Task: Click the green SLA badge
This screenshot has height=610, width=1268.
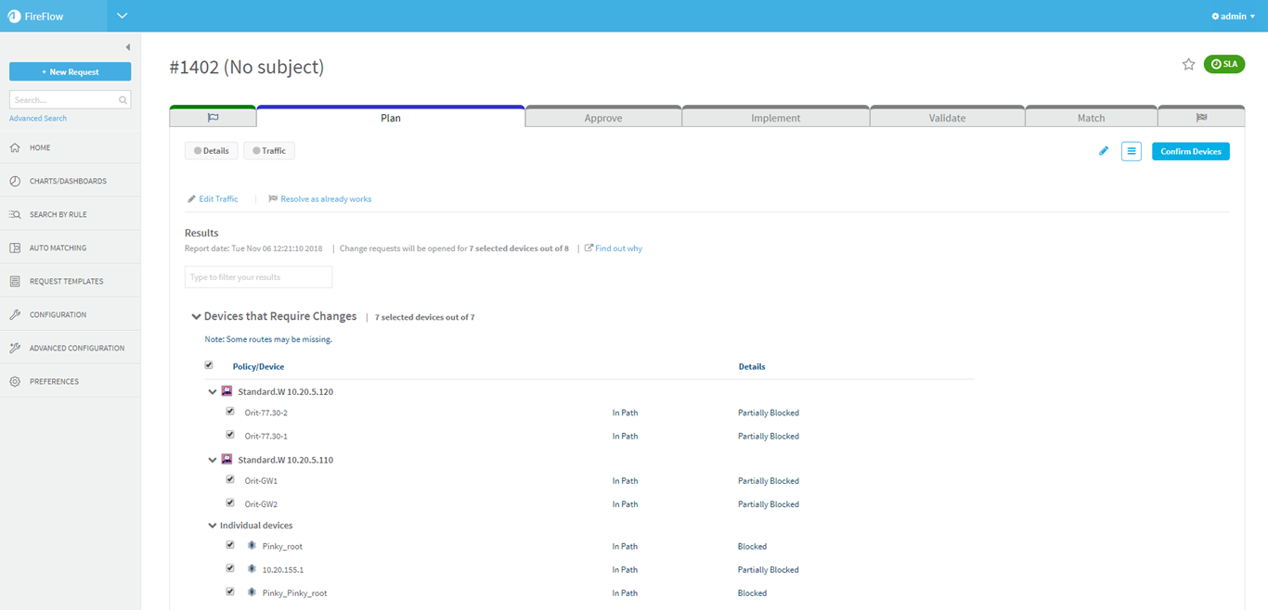Action: click(x=1223, y=64)
